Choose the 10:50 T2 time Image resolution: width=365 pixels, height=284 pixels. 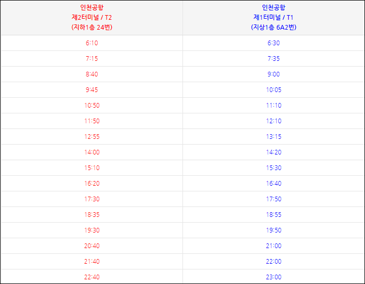tap(92, 106)
